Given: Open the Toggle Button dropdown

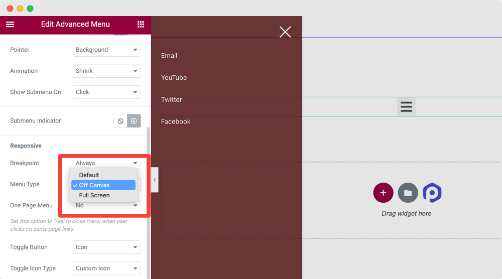Looking at the screenshot, I should (x=106, y=247).
